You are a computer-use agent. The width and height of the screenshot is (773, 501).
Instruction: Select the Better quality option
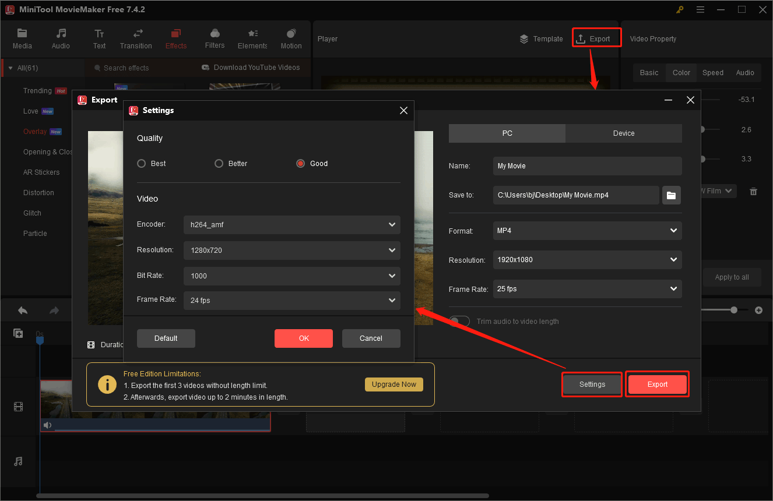pyautogui.click(x=231, y=164)
